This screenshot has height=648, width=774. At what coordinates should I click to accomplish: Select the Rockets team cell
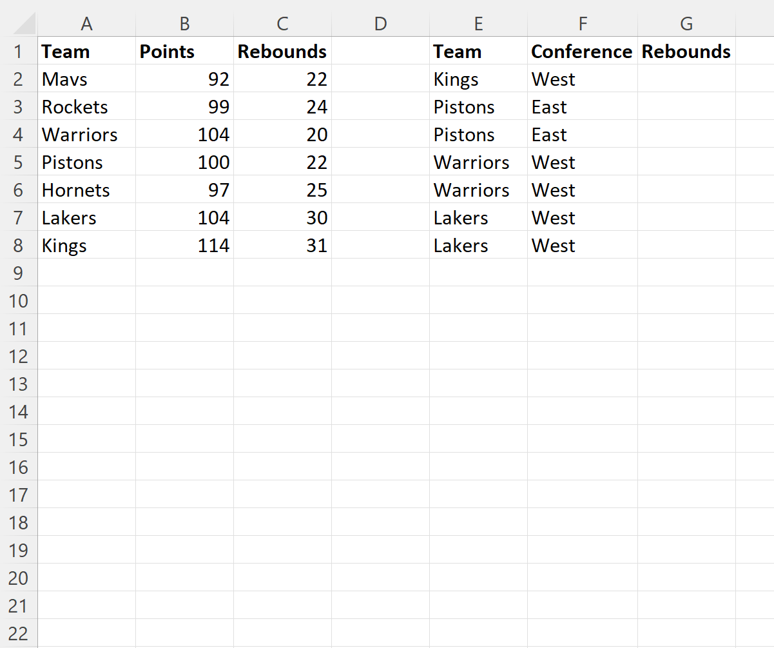tap(86, 107)
